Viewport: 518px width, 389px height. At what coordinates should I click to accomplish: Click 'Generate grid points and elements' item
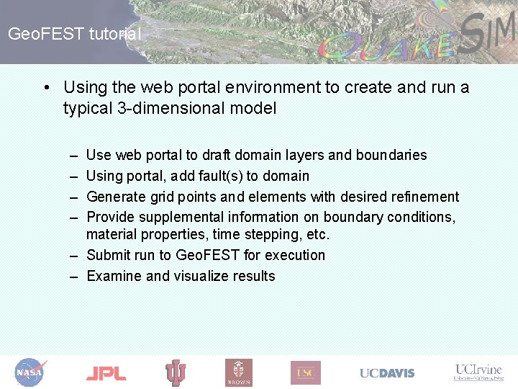[273, 197]
